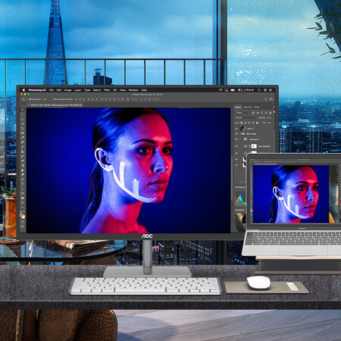Open the Spotlight search in menu bar
The width and height of the screenshot is (341, 341).
[259, 90]
